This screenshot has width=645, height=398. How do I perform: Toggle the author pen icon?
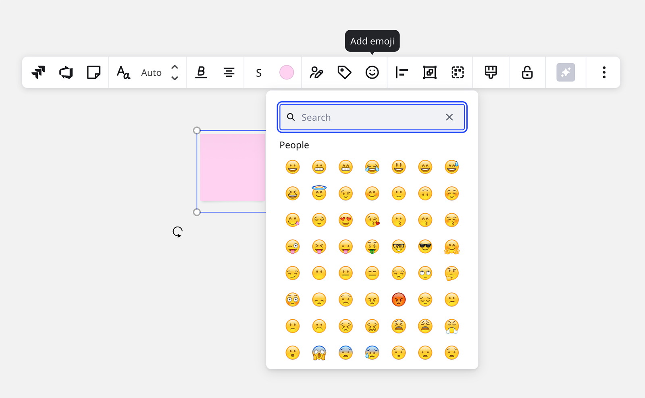(316, 73)
